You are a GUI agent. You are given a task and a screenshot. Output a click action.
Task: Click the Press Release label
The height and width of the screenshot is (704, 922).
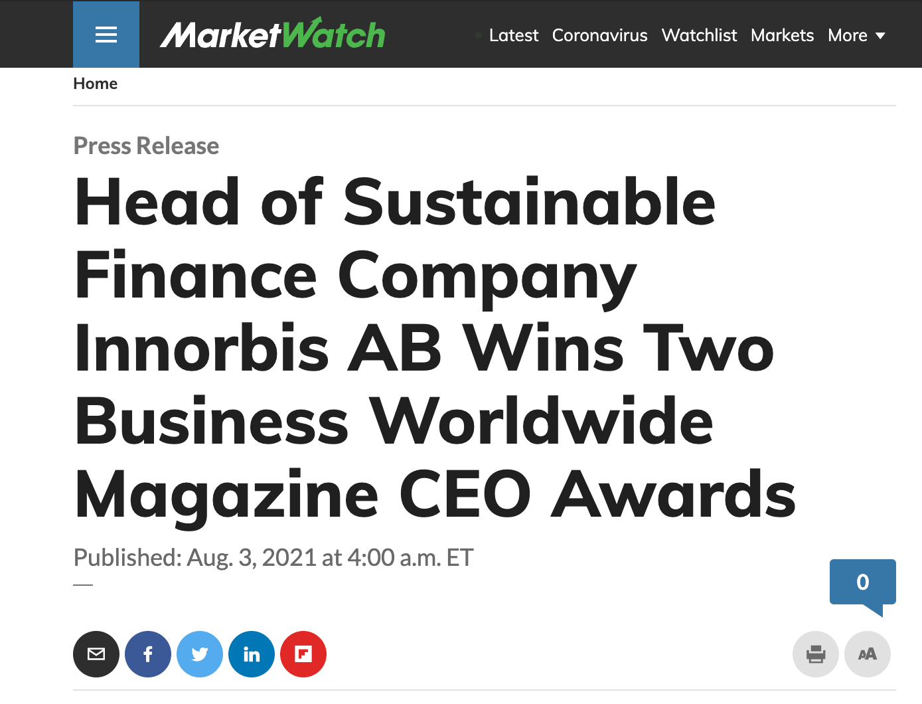[146, 145]
